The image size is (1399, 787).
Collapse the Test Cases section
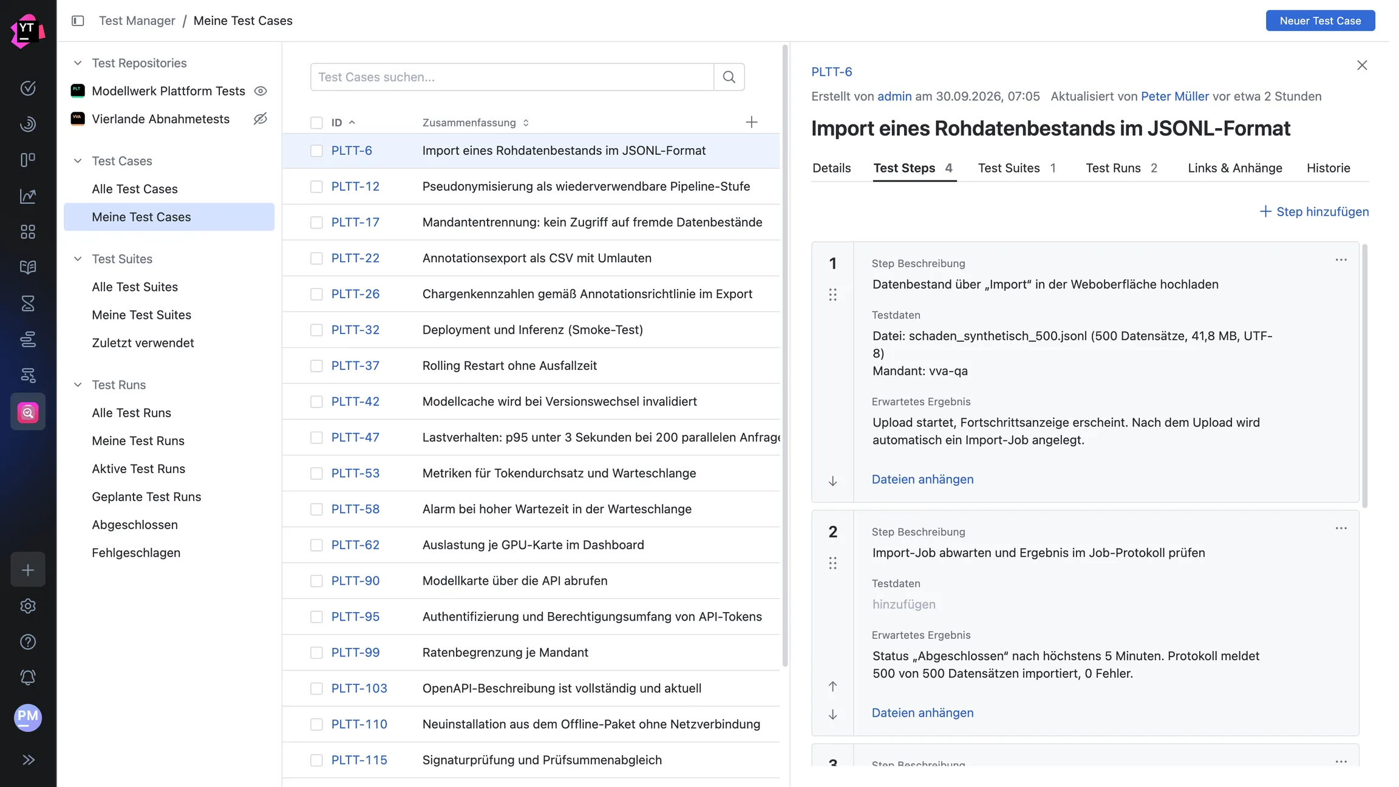(78, 161)
